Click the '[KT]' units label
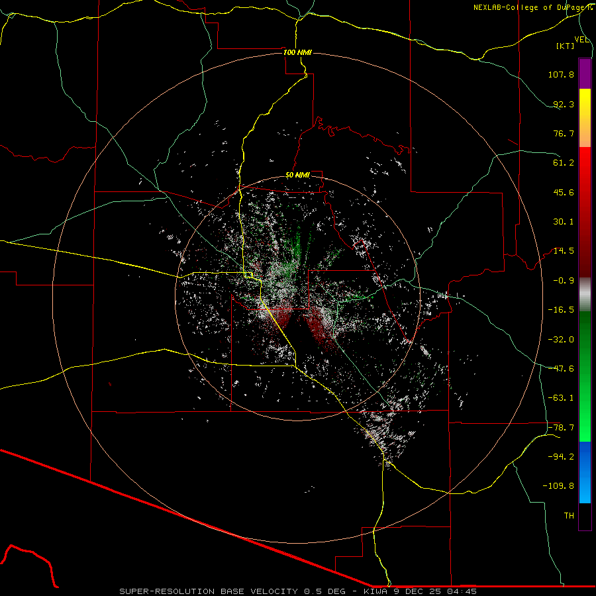Screen dimensions: 596x596 (566, 46)
